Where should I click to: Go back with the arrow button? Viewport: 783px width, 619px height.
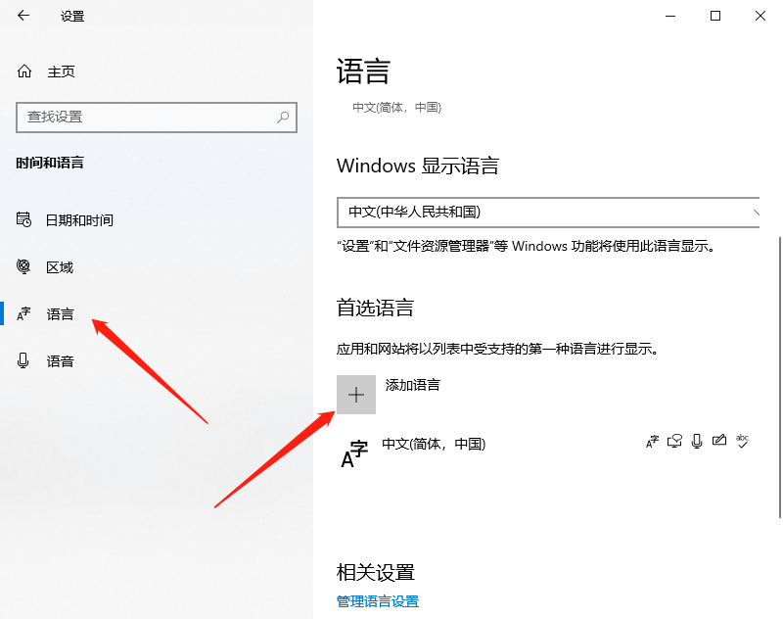23,16
